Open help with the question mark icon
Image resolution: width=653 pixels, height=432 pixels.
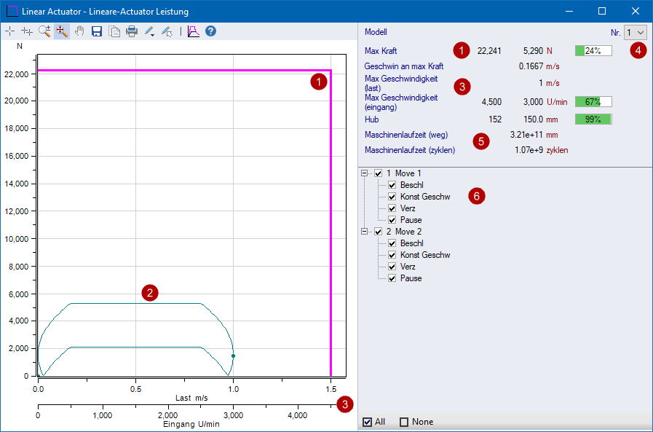tap(211, 31)
